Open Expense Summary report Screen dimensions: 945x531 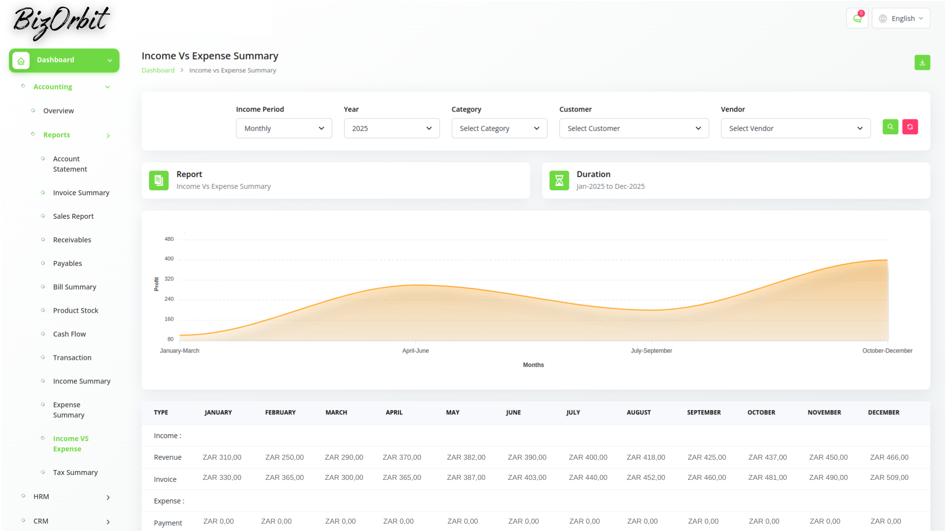(x=68, y=410)
